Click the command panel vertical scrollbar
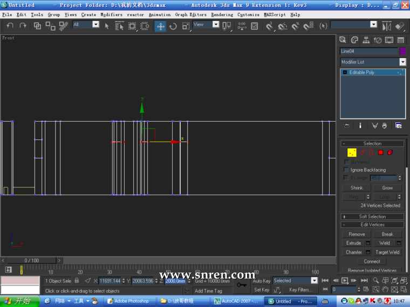This screenshot has height=307, width=410. pyautogui.click(x=406, y=204)
